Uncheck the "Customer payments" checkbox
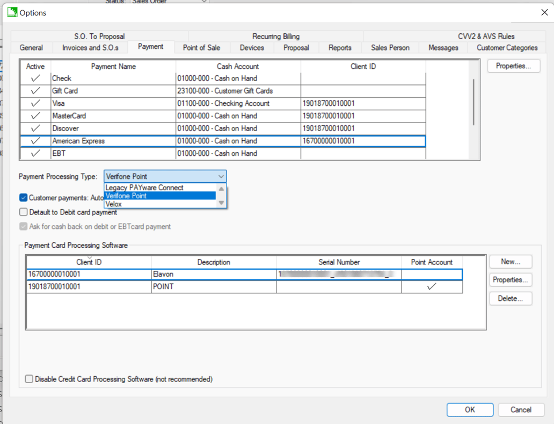 (23, 198)
